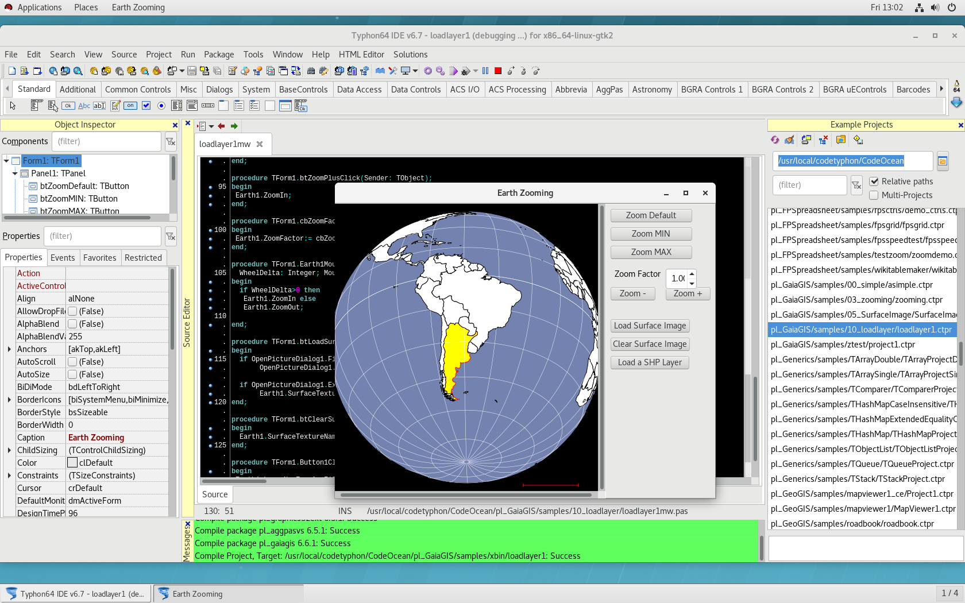Select the TCheckBox component from palette
Image resolution: width=965 pixels, height=603 pixels.
tap(146, 106)
